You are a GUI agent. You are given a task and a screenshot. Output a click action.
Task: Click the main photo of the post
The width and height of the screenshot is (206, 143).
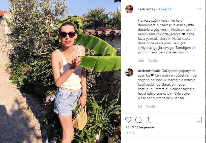coord(61,71)
